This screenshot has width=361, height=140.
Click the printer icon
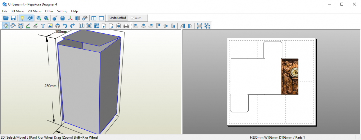[x=126, y=26]
